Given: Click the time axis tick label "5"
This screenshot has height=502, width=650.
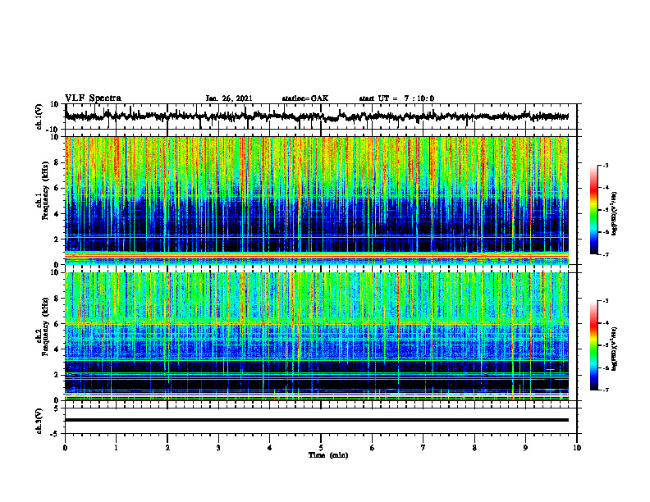Looking at the screenshot, I should [321, 448].
